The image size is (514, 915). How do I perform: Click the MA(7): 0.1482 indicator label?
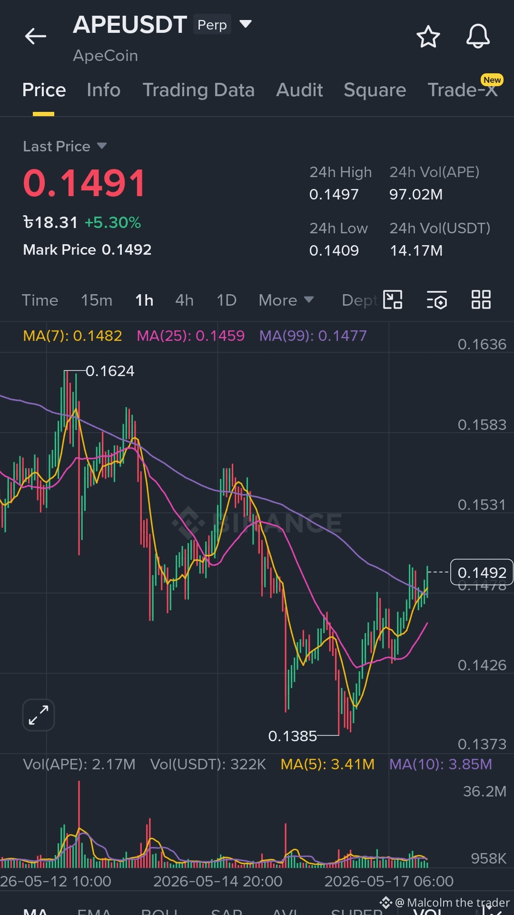point(72,336)
